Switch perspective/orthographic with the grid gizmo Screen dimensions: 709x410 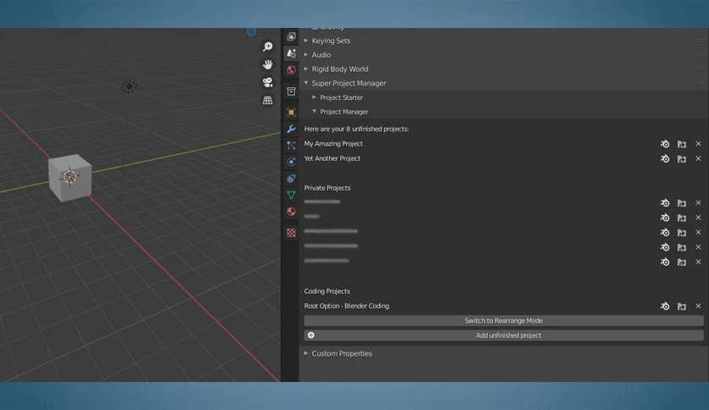point(268,100)
